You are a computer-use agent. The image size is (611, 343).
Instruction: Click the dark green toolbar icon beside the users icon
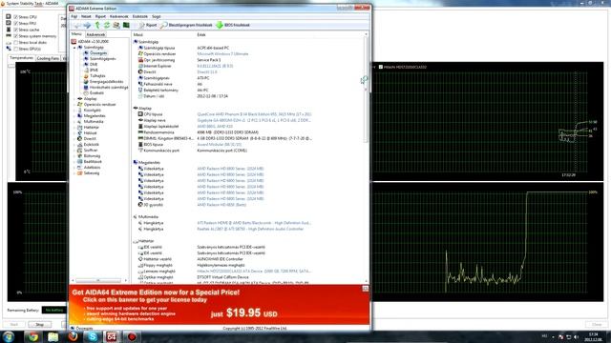click(x=126, y=26)
